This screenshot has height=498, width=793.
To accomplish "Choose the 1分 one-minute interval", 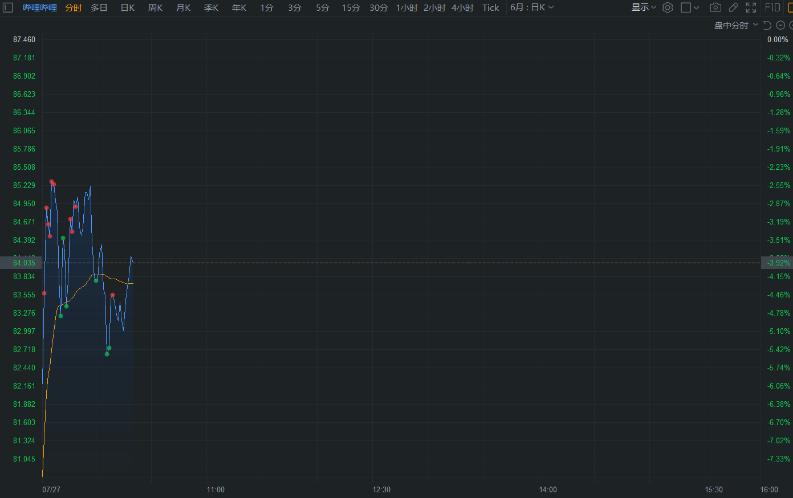I will pyautogui.click(x=267, y=7).
